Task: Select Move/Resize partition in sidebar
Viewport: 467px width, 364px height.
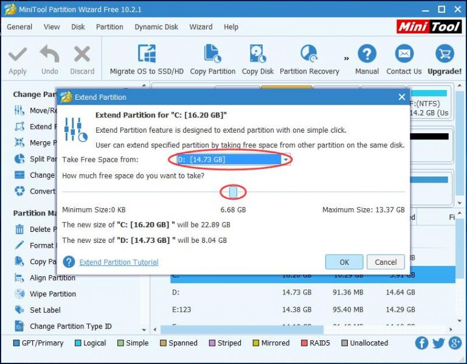Action: 35,110
